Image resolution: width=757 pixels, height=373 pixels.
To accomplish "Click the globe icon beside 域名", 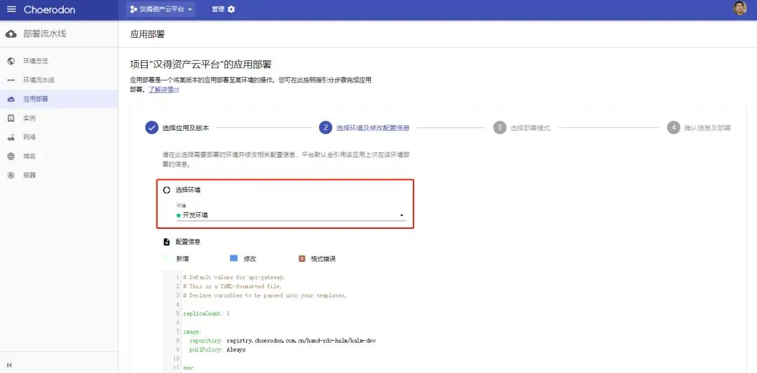I will coord(11,156).
